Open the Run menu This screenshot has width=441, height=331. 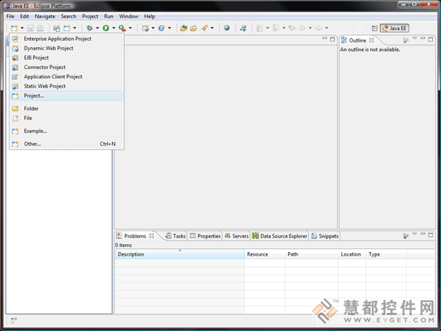tap(108, 17)
